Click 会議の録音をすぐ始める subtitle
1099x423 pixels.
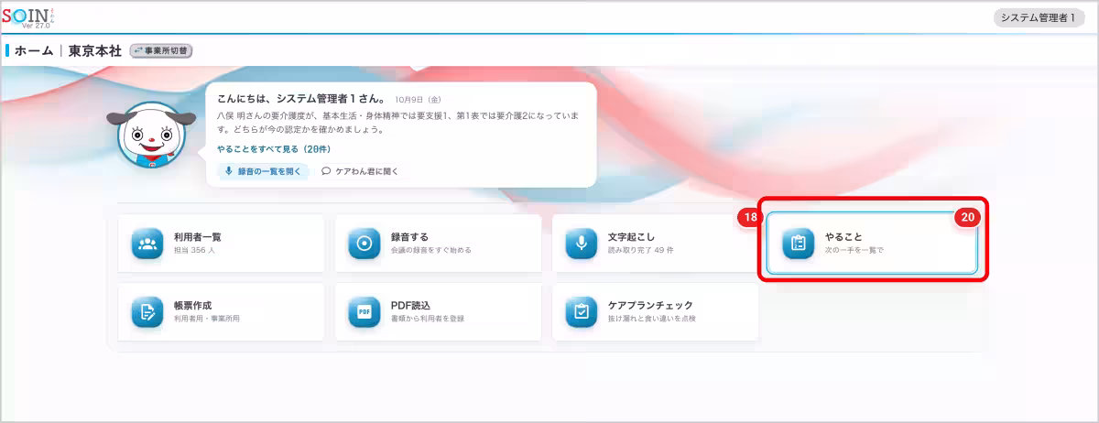click(x=430, y=250)
